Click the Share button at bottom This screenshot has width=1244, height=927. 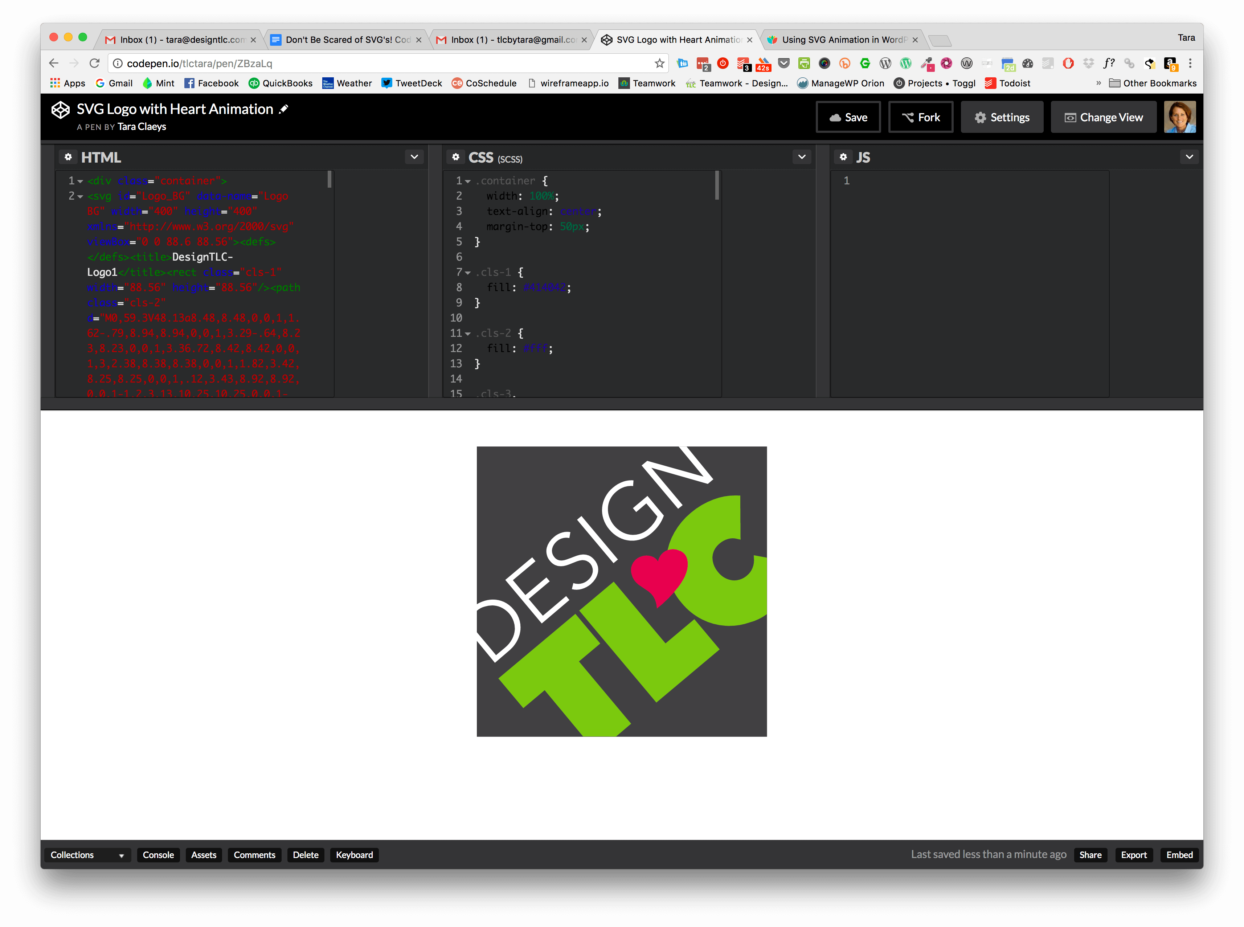click(x=1089, y=855)
